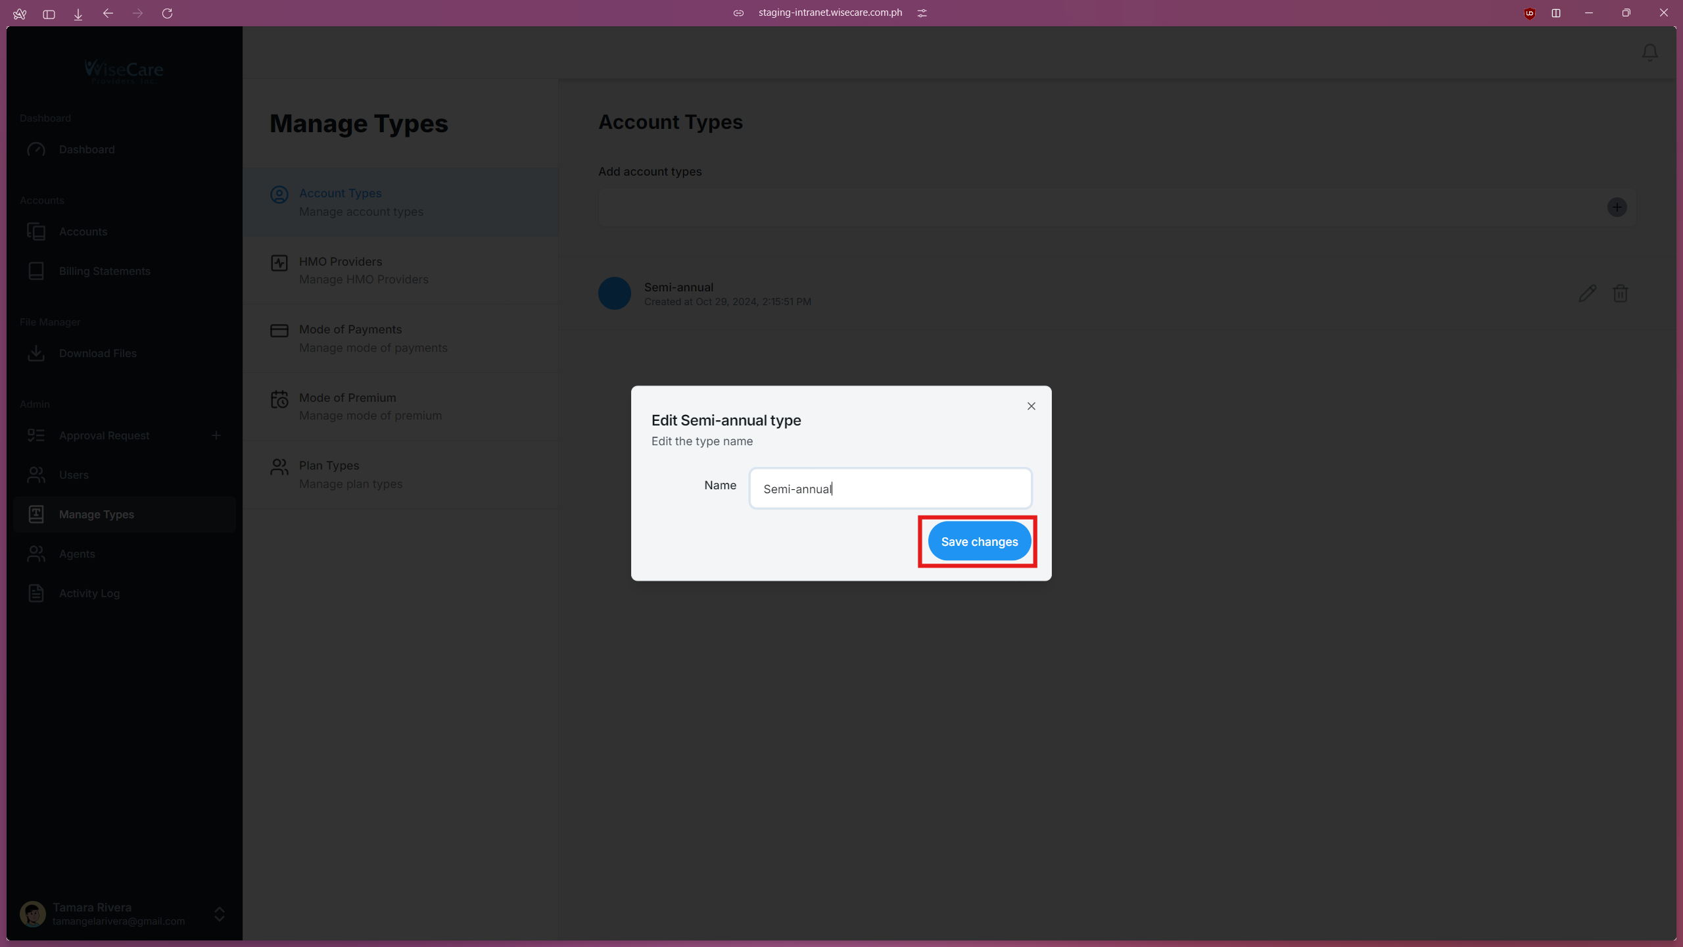Open the uBlock Origin extension icon
This screenshot has width=1683, height=947.
click(1529, 13)
